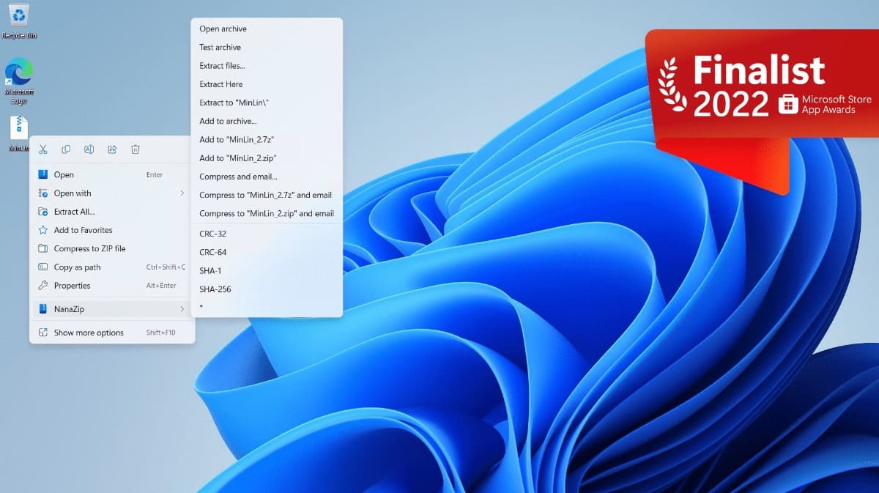Select Extract All from context menu
Image resolution: width=879 pixels, height=493 pixels.
[x=74, y=212]
